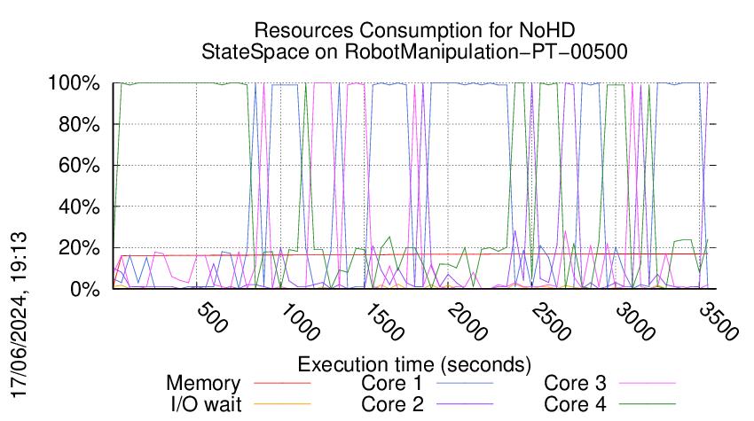Click the Core 1 legend label
Viewport: 754px width, 421px height.
point(391,384)
